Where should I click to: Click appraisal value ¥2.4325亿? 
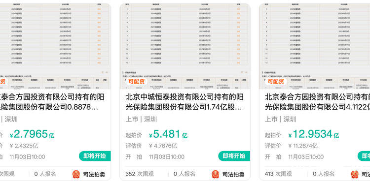(x=24, y=146)
